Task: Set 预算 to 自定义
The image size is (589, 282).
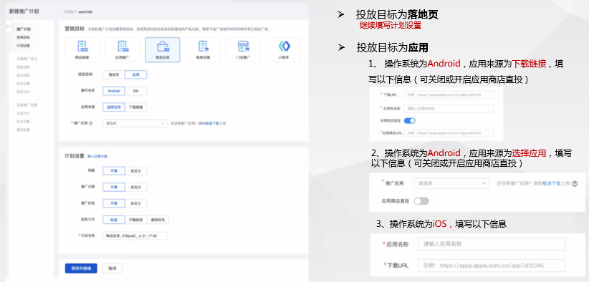Action: (x=135, y=170)
